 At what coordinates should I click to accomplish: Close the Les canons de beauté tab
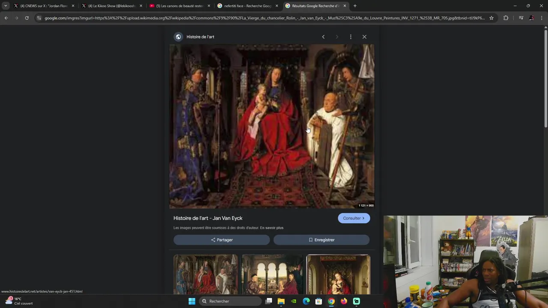pos(209,6)
